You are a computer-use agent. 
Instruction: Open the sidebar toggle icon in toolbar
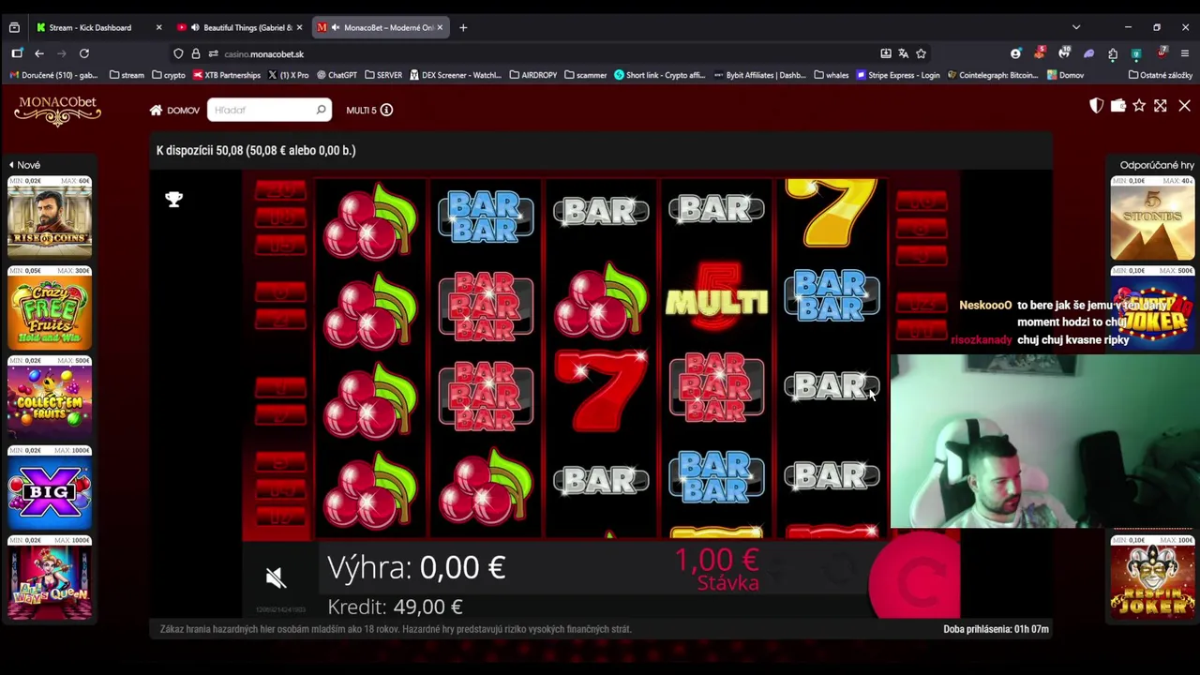17,53
